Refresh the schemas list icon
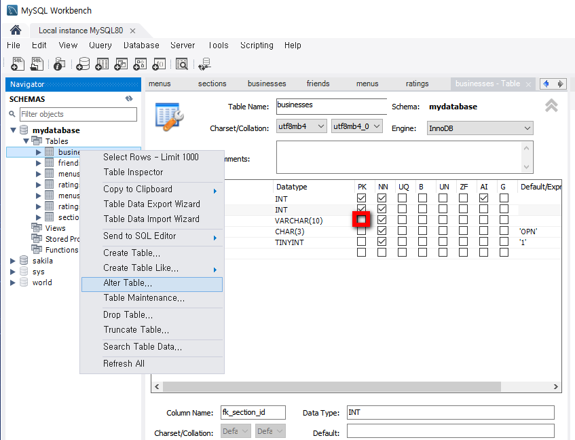Image resolution: width=575 pixels, height=440 pixels. point(129,98)
